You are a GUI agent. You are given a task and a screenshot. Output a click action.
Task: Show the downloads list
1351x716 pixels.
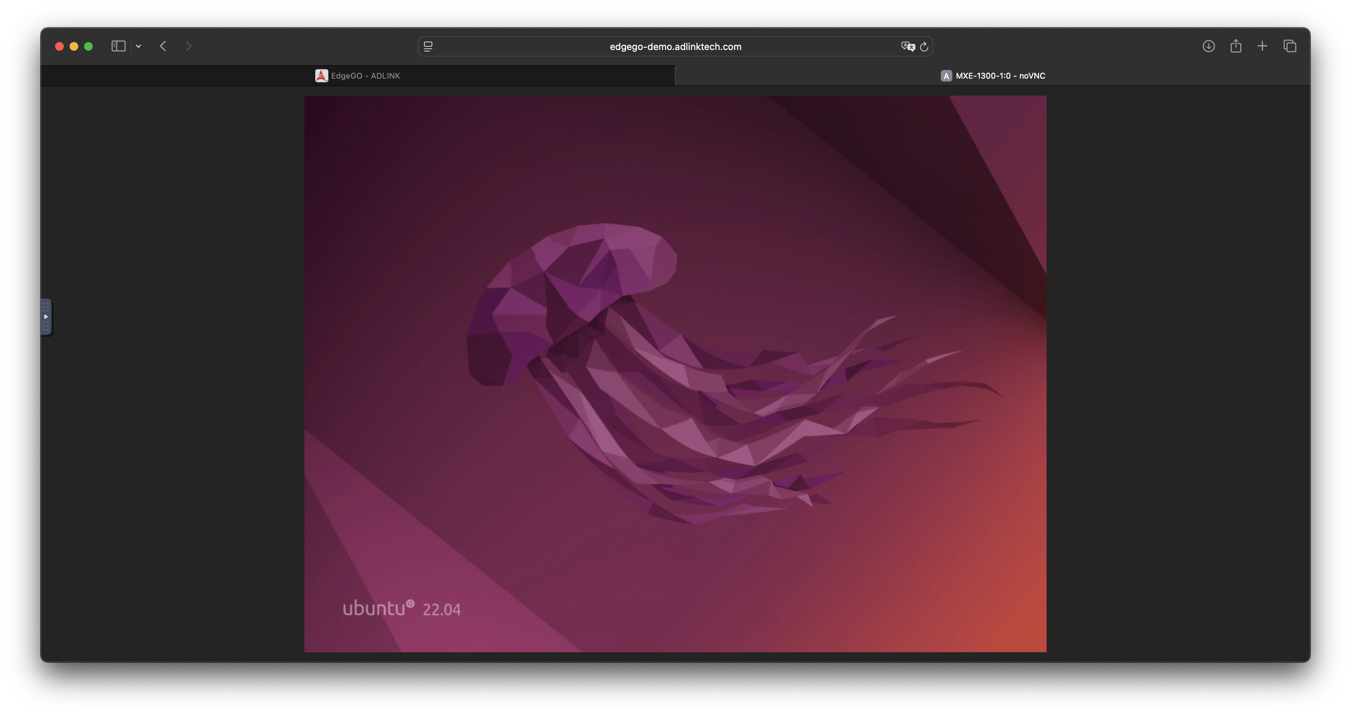(1208, 46)
